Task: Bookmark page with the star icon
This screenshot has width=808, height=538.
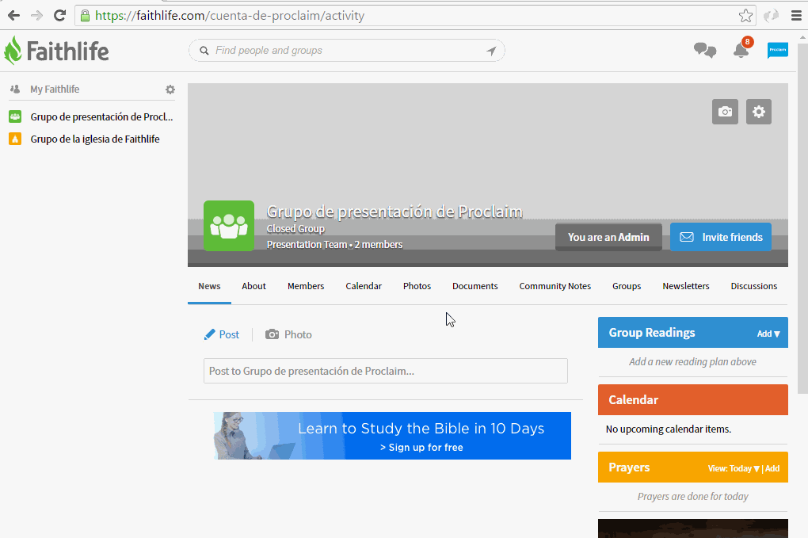Action: coord(745,16)
